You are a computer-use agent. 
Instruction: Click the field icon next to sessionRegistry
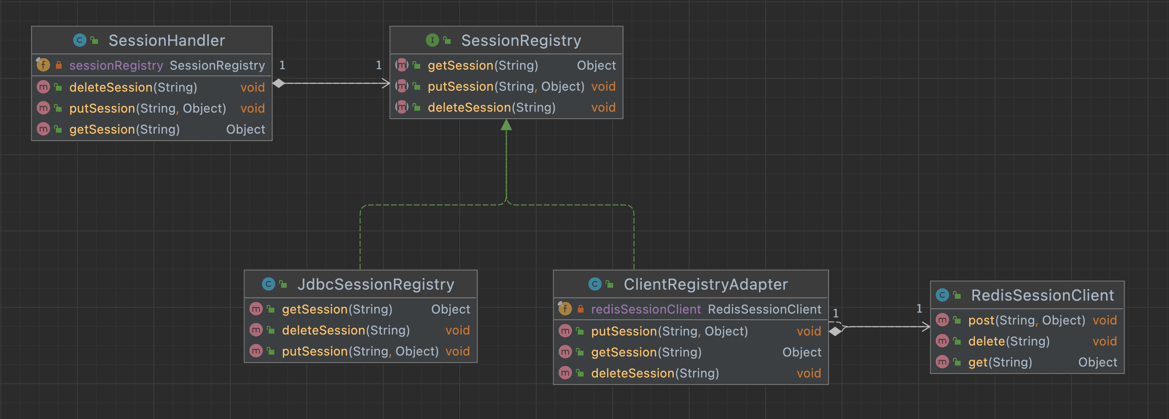(x=43, y=65)
